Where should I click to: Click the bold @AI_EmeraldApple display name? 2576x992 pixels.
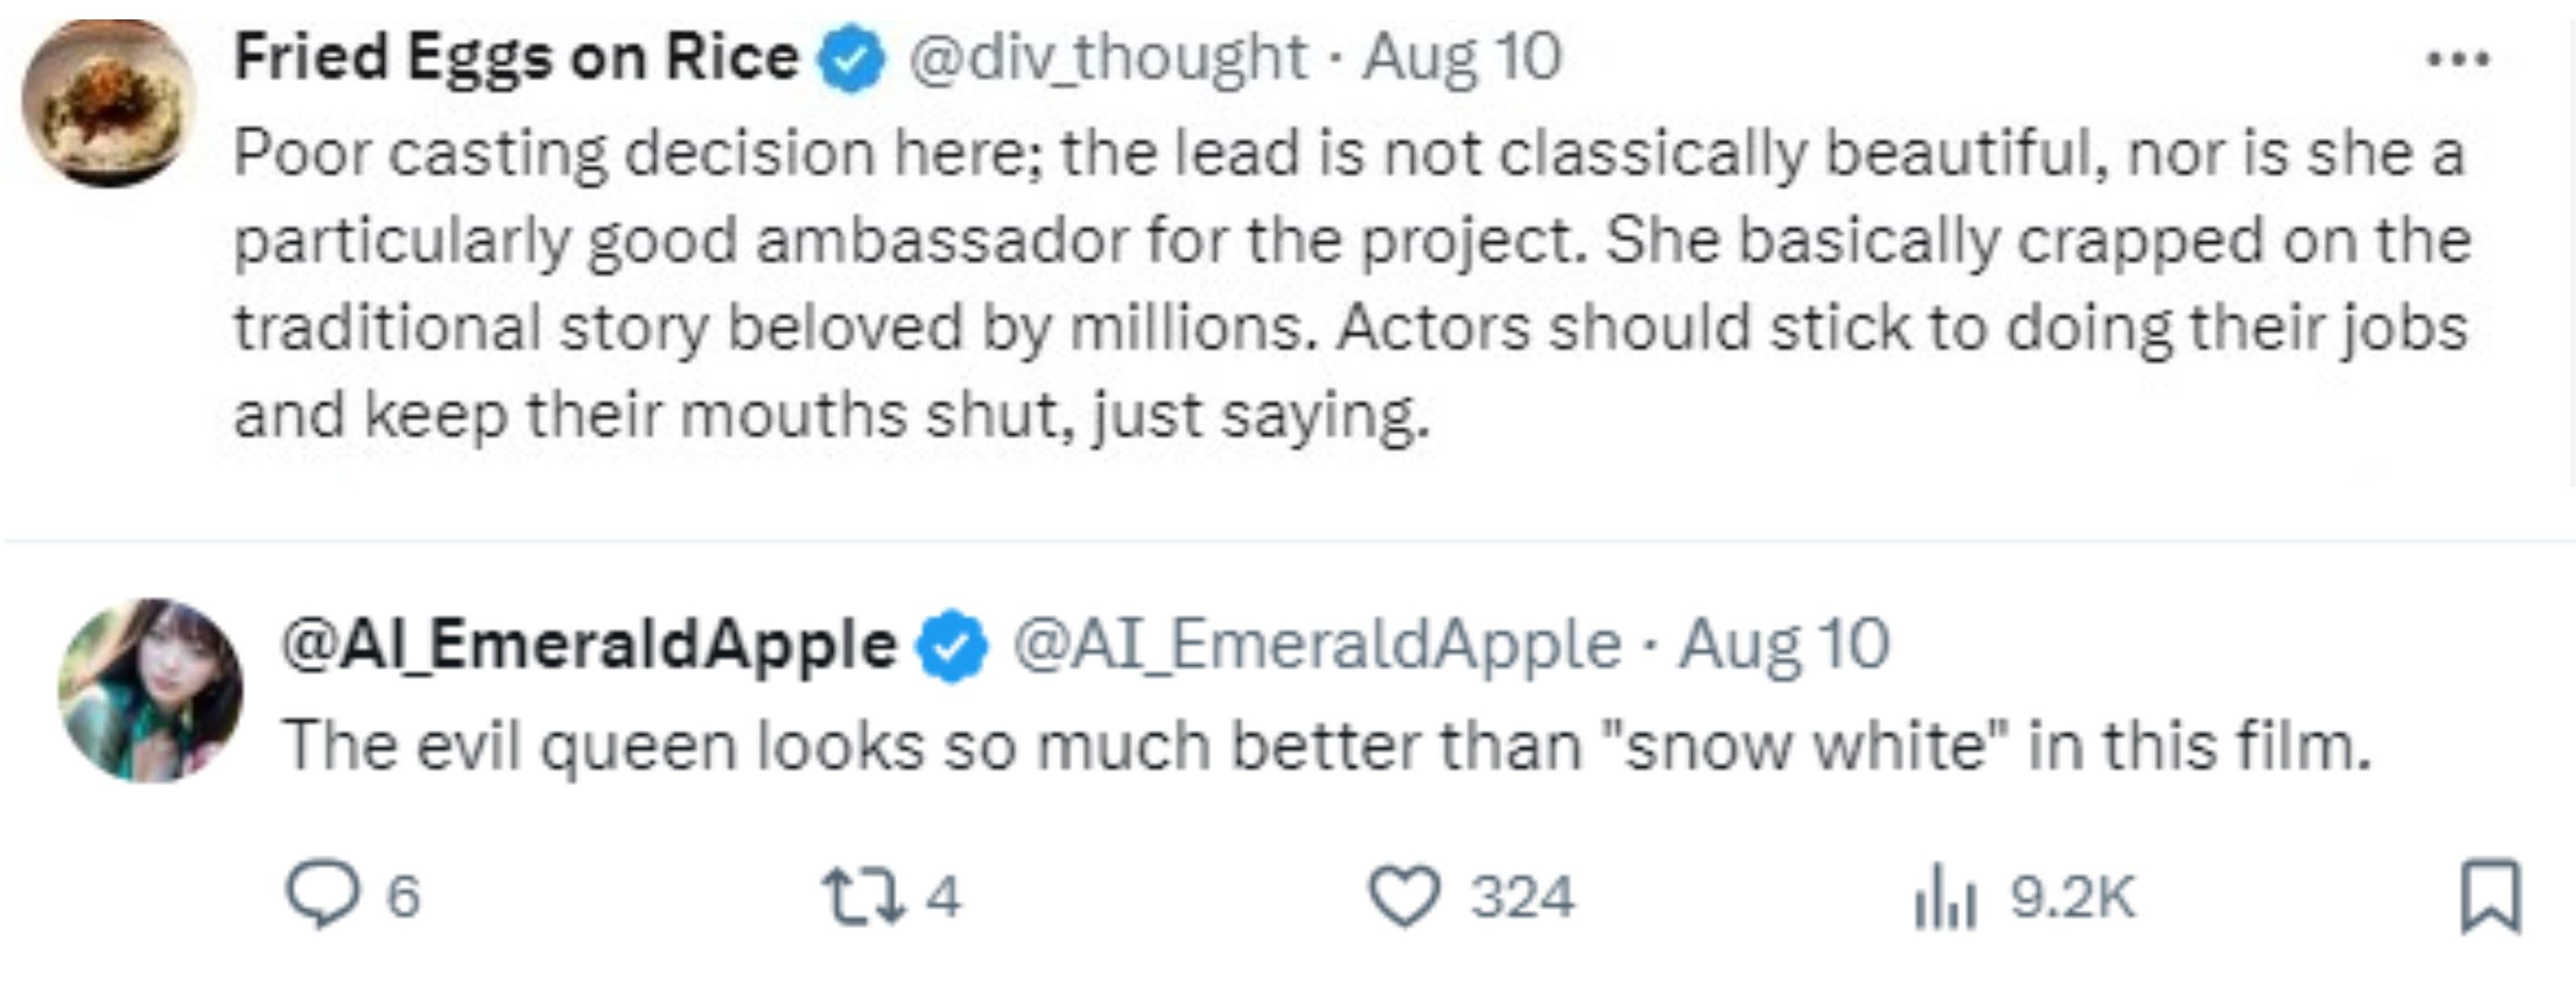point(588,644)
